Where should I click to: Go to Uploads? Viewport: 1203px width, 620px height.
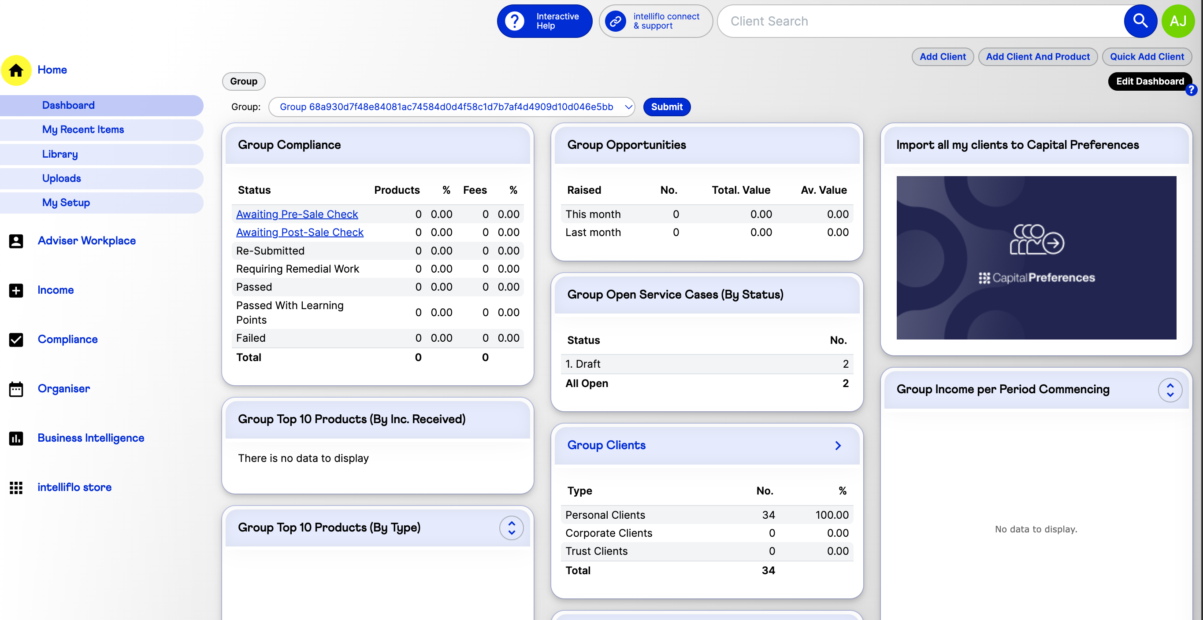point(101,178)
